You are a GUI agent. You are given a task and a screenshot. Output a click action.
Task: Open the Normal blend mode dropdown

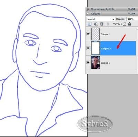(x=101, y=19)
